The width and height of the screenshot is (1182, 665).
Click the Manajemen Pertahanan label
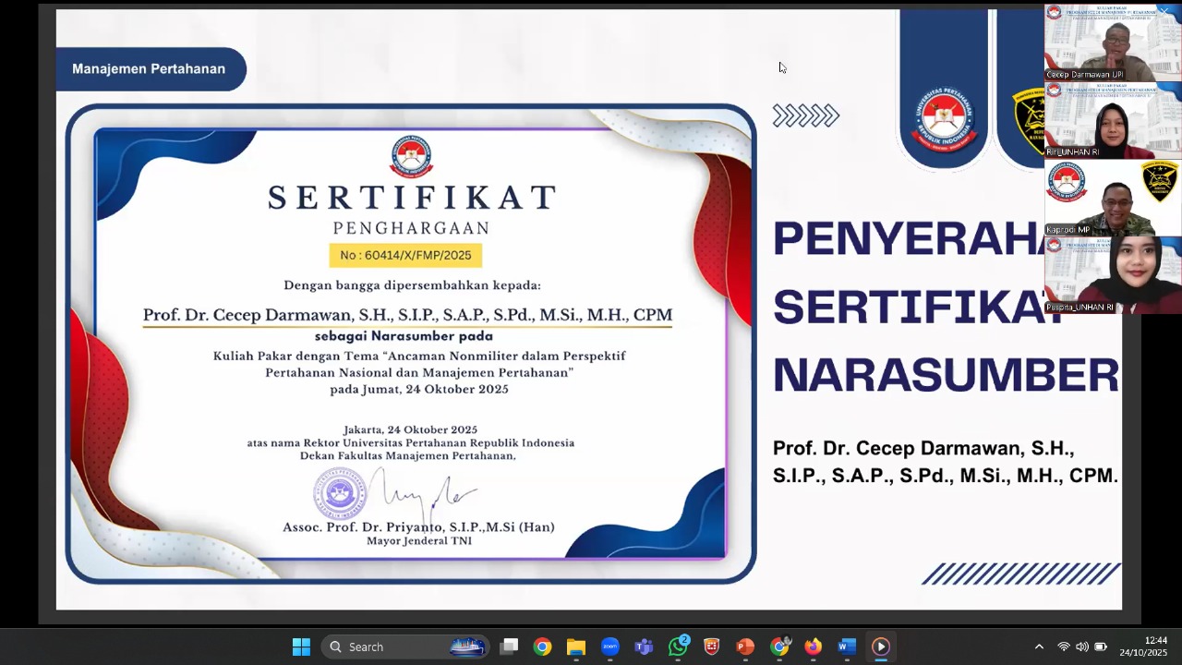coord(149,69)
